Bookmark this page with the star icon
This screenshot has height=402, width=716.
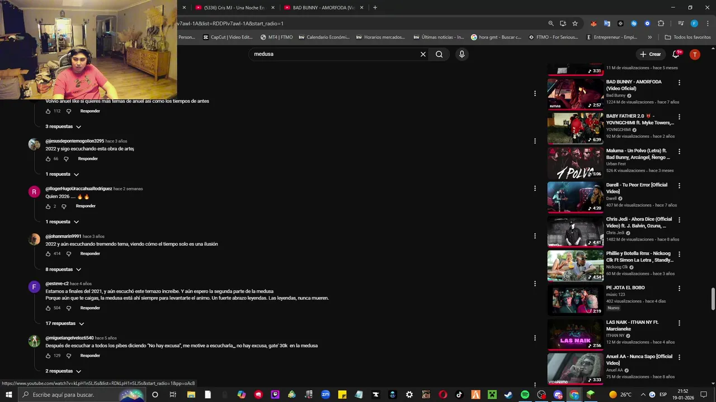(575, 23)
